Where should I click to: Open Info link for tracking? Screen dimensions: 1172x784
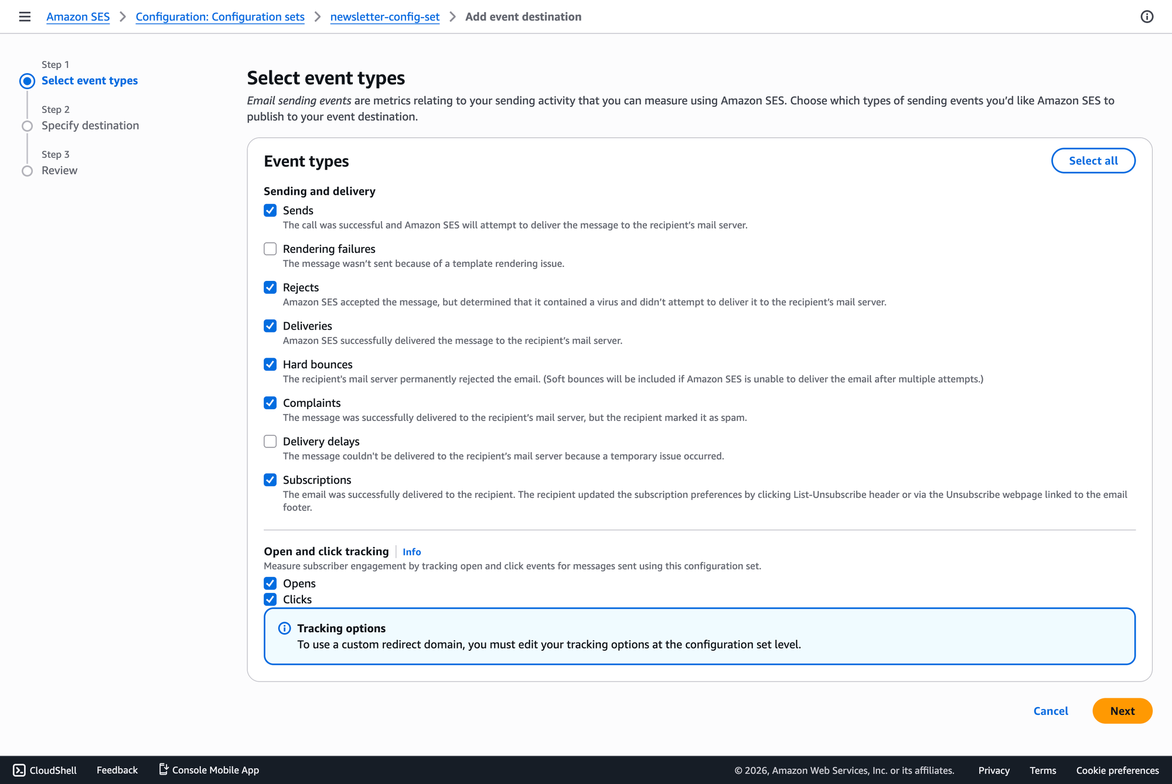click(x=411, y=552)
